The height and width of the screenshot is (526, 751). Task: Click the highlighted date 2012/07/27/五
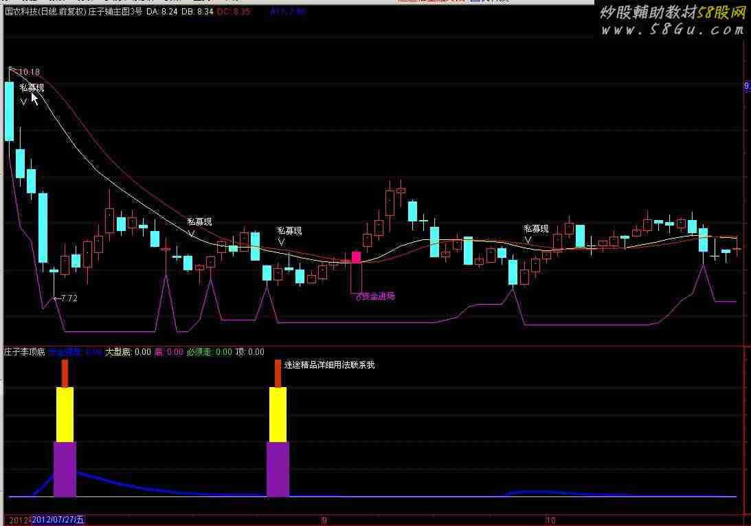(58, 520)
